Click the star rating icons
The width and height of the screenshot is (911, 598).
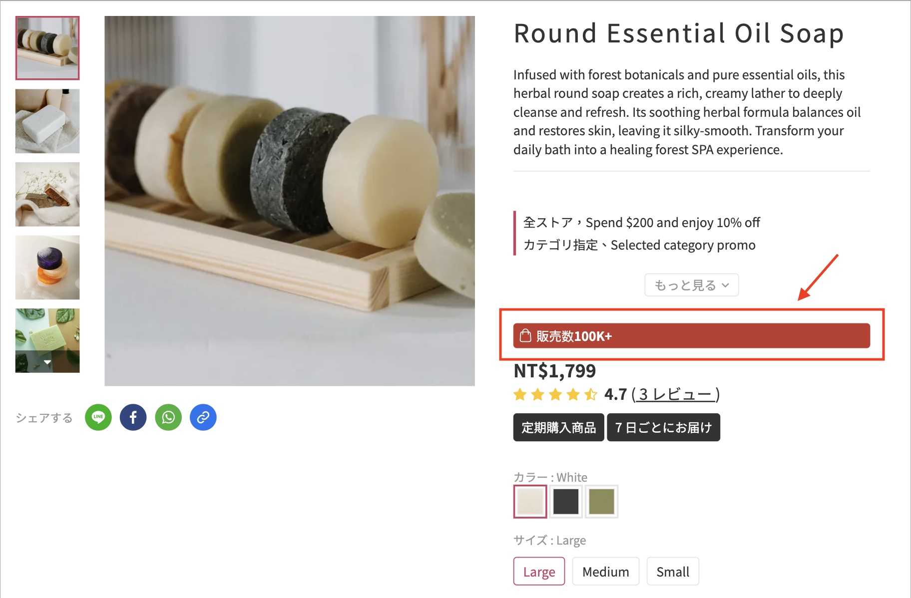click(x=555, y=395)
